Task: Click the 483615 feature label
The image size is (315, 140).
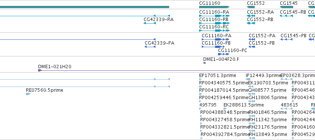Action: (289, 105)
